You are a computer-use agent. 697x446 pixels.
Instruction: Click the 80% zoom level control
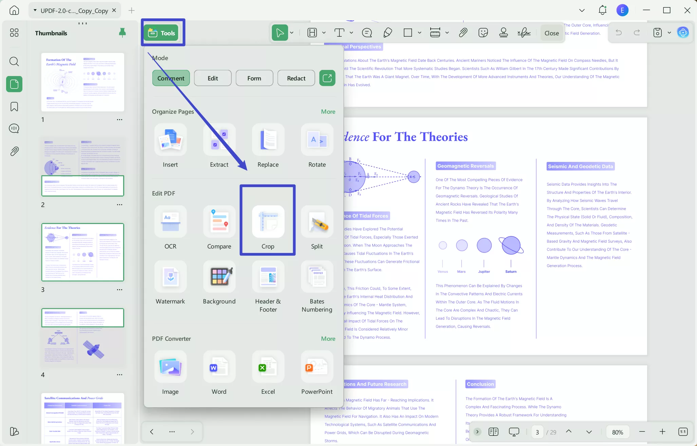click(x=617, y=432)
